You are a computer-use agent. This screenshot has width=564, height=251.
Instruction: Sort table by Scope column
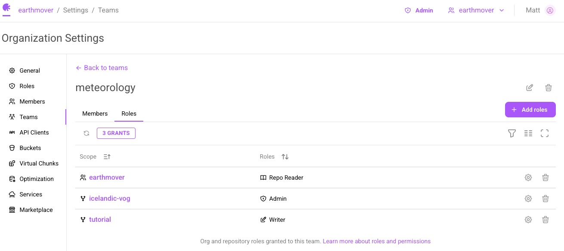(107, 157)
